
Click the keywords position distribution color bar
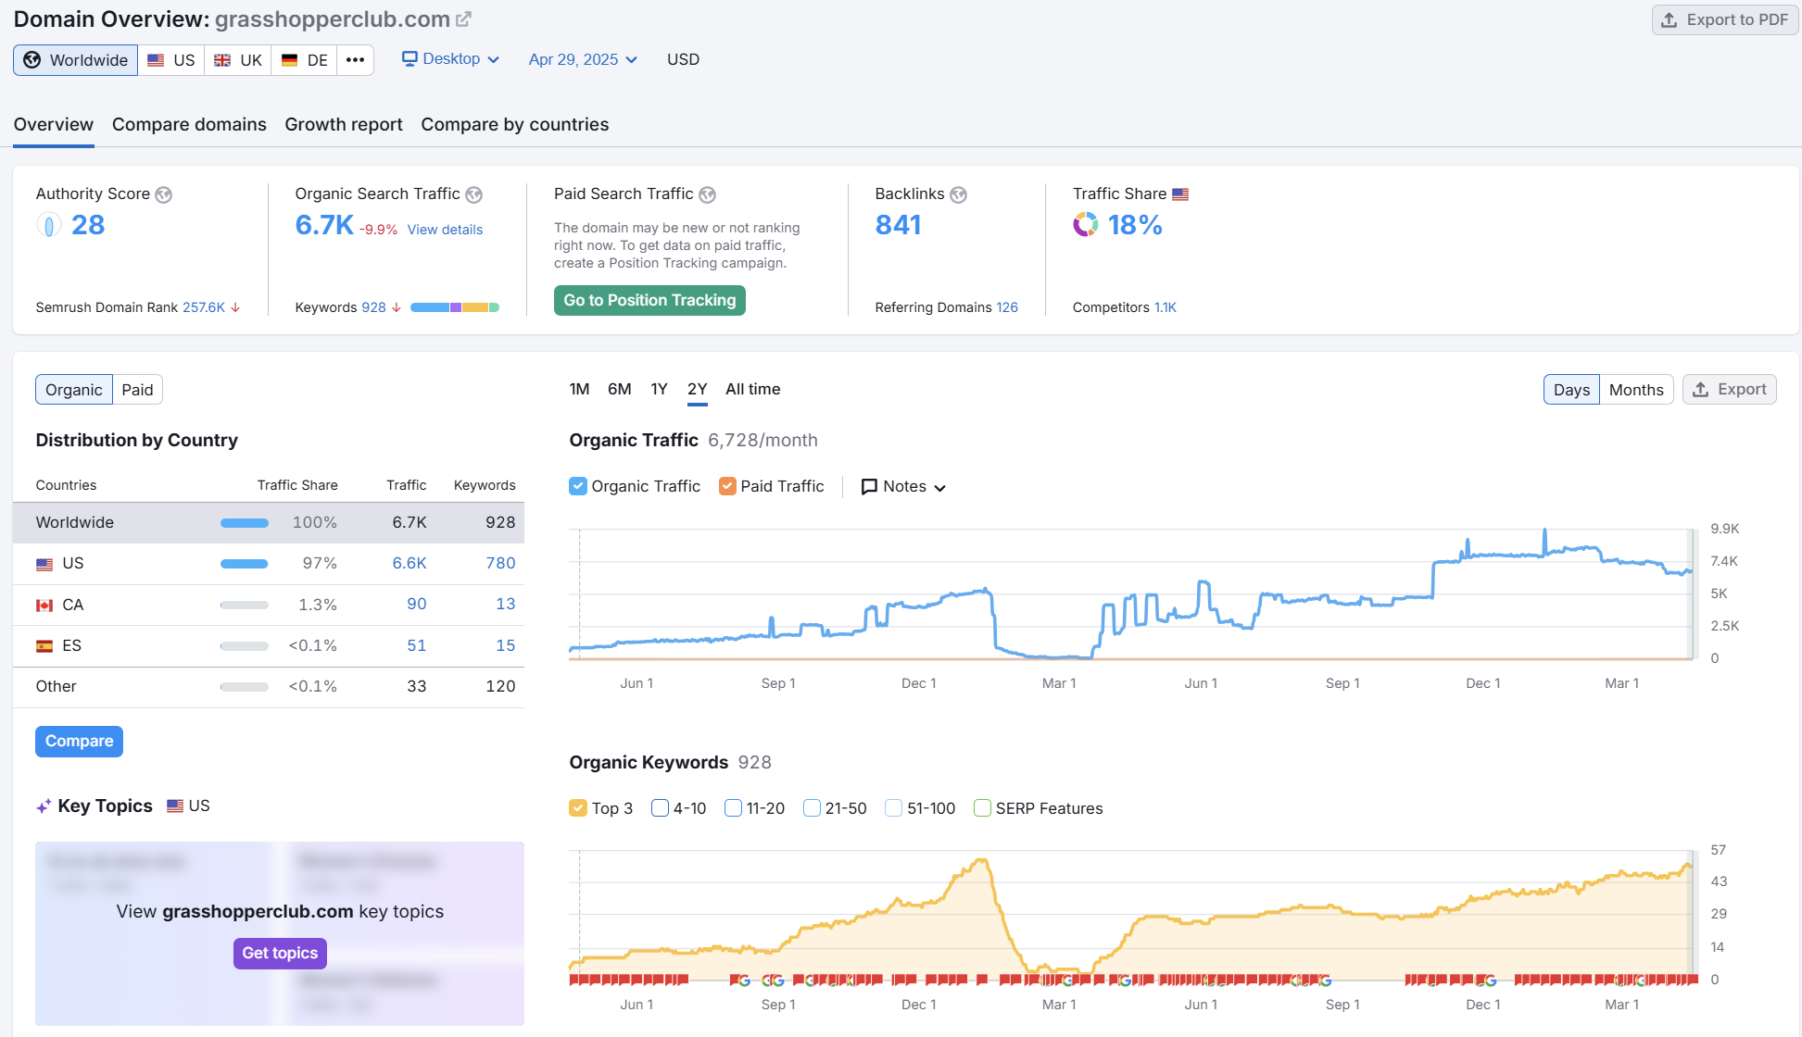click(x=455, y=307)
